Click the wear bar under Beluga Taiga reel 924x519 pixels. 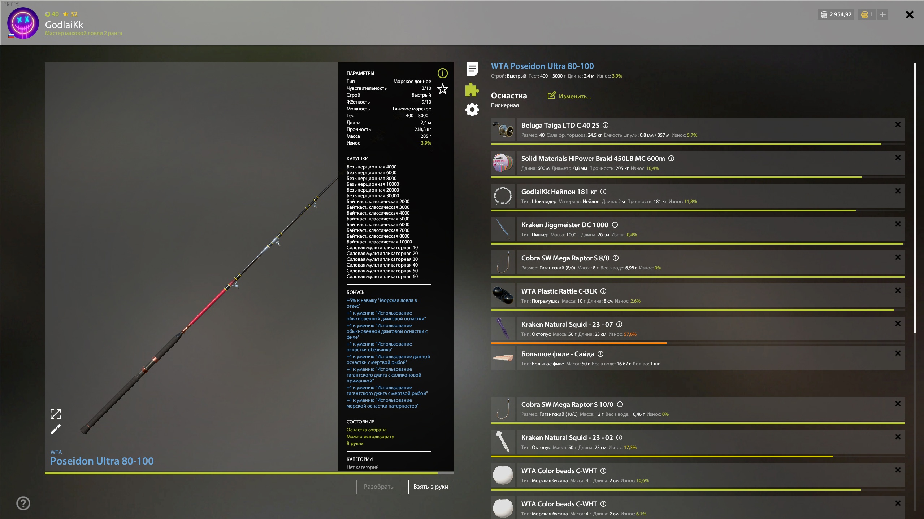pyautogui.click(x=698, y=144)
